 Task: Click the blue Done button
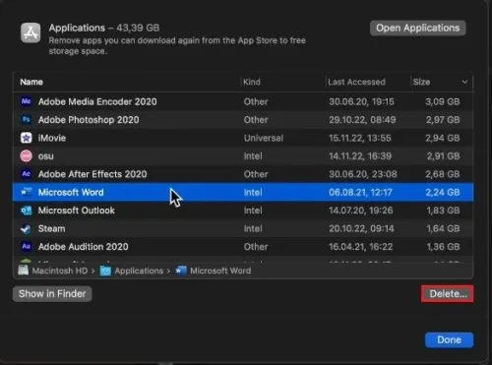449,340
